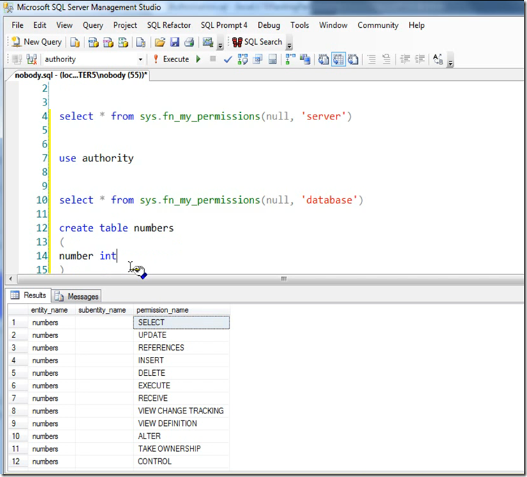
Task: Start an Analysis Services XMLA Query
Action: [123, 42]
